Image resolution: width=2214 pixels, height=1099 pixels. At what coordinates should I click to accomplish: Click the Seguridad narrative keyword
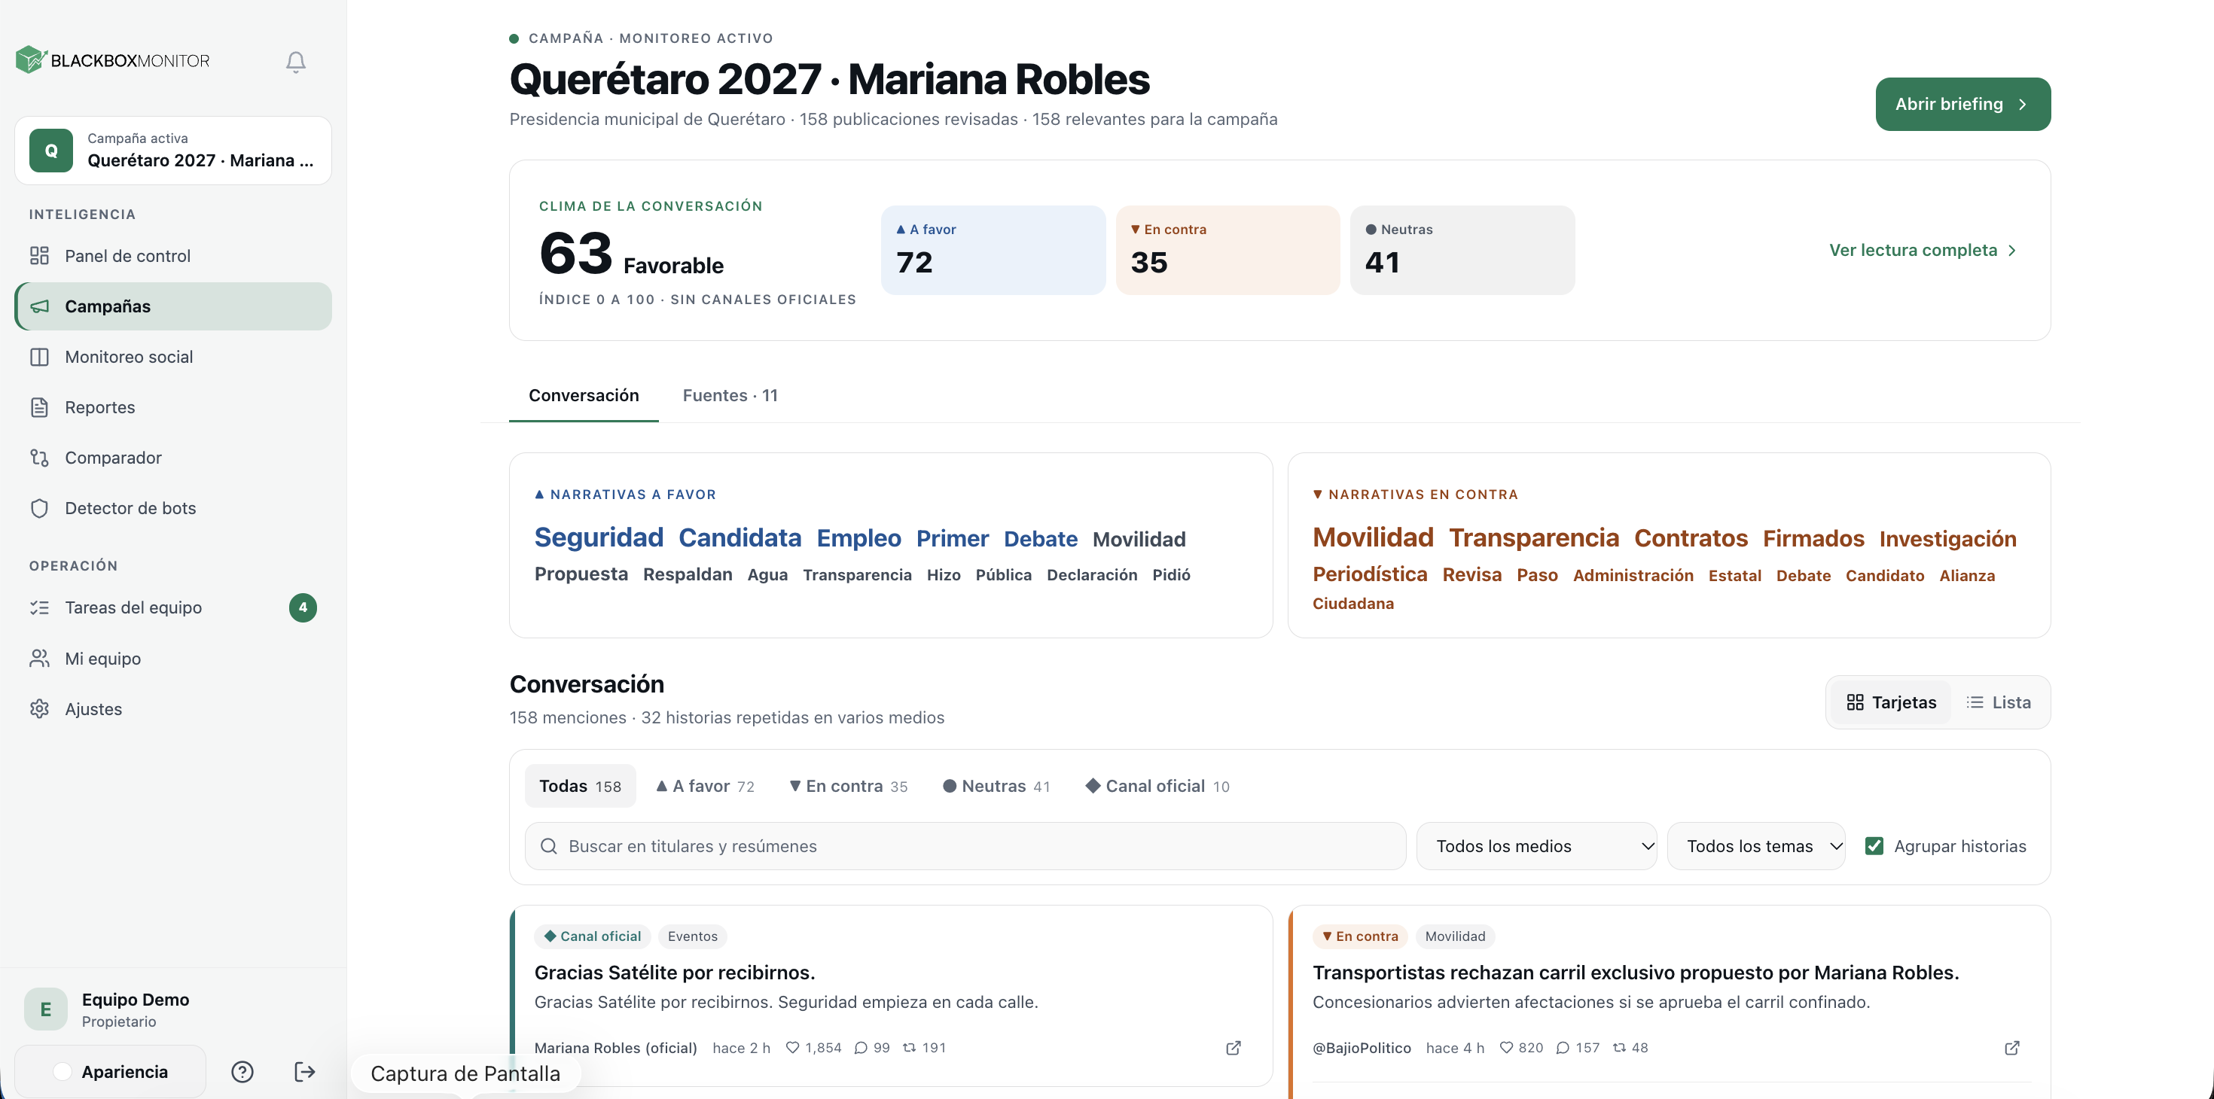click(599, 537)
